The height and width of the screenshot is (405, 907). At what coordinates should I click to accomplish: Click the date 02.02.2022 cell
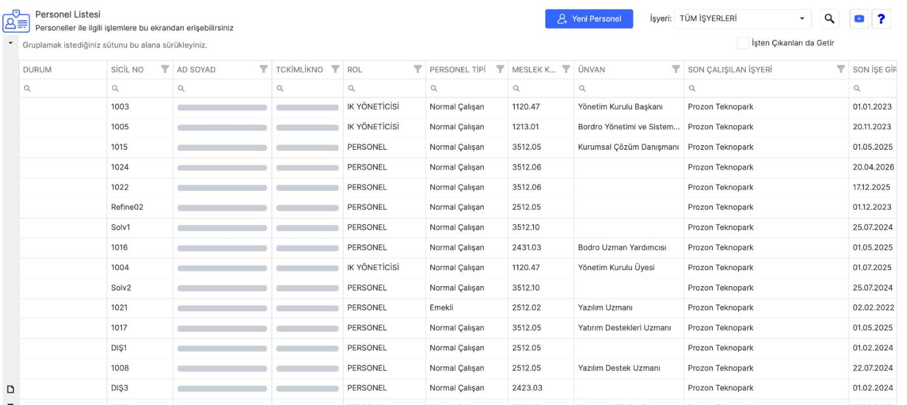(x=872, y=307)
